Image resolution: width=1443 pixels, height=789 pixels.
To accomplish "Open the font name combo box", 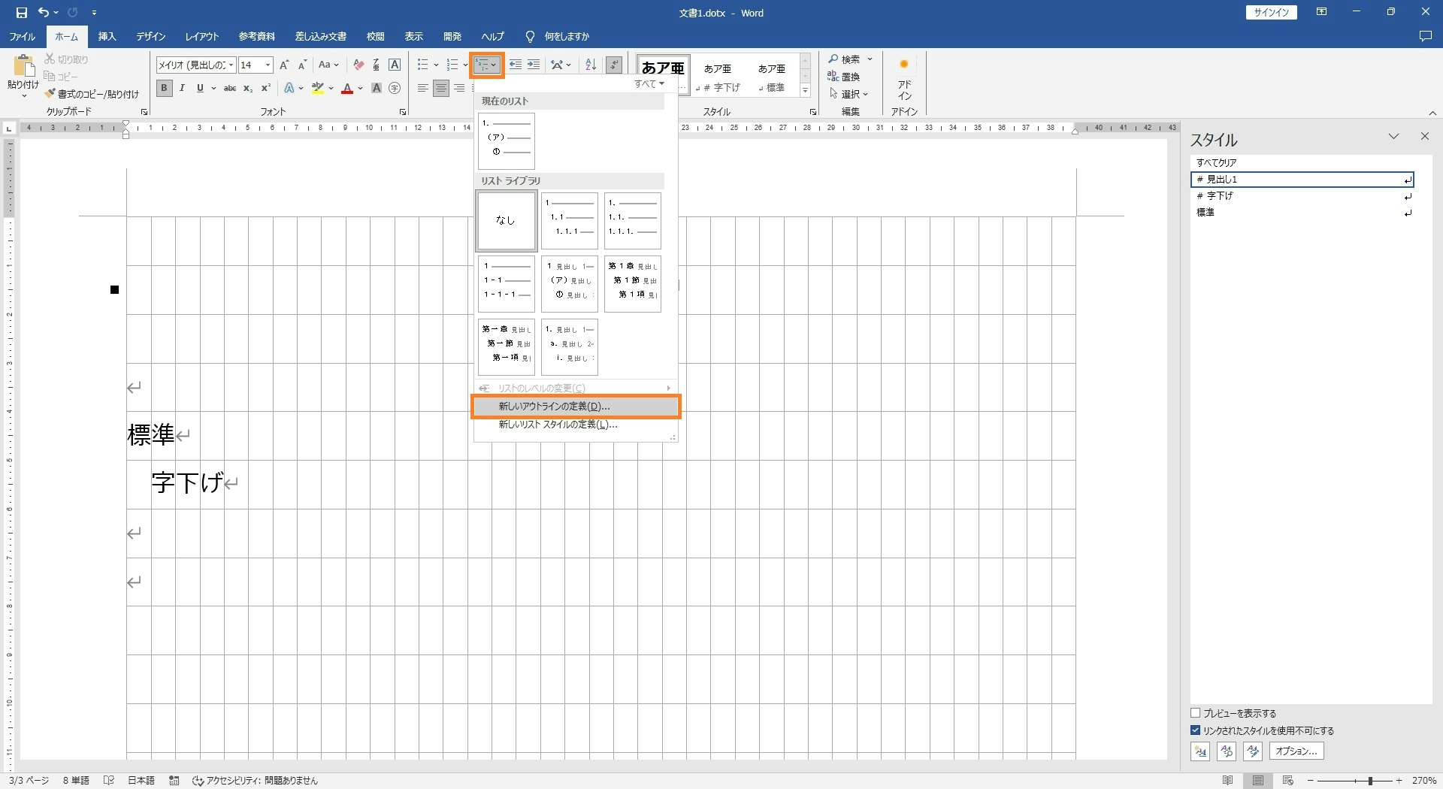I will pos(196,65).
